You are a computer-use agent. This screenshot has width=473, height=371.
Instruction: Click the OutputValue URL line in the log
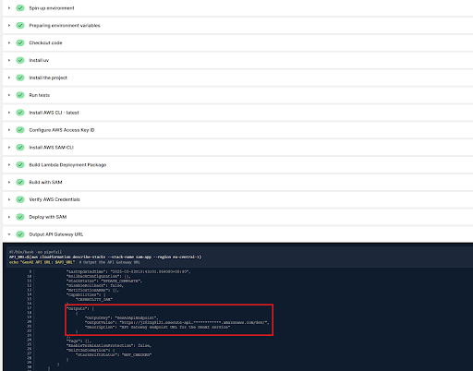(177, 323)
